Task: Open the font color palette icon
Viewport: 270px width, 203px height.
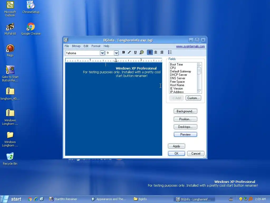Action: (x=142, y=52)
